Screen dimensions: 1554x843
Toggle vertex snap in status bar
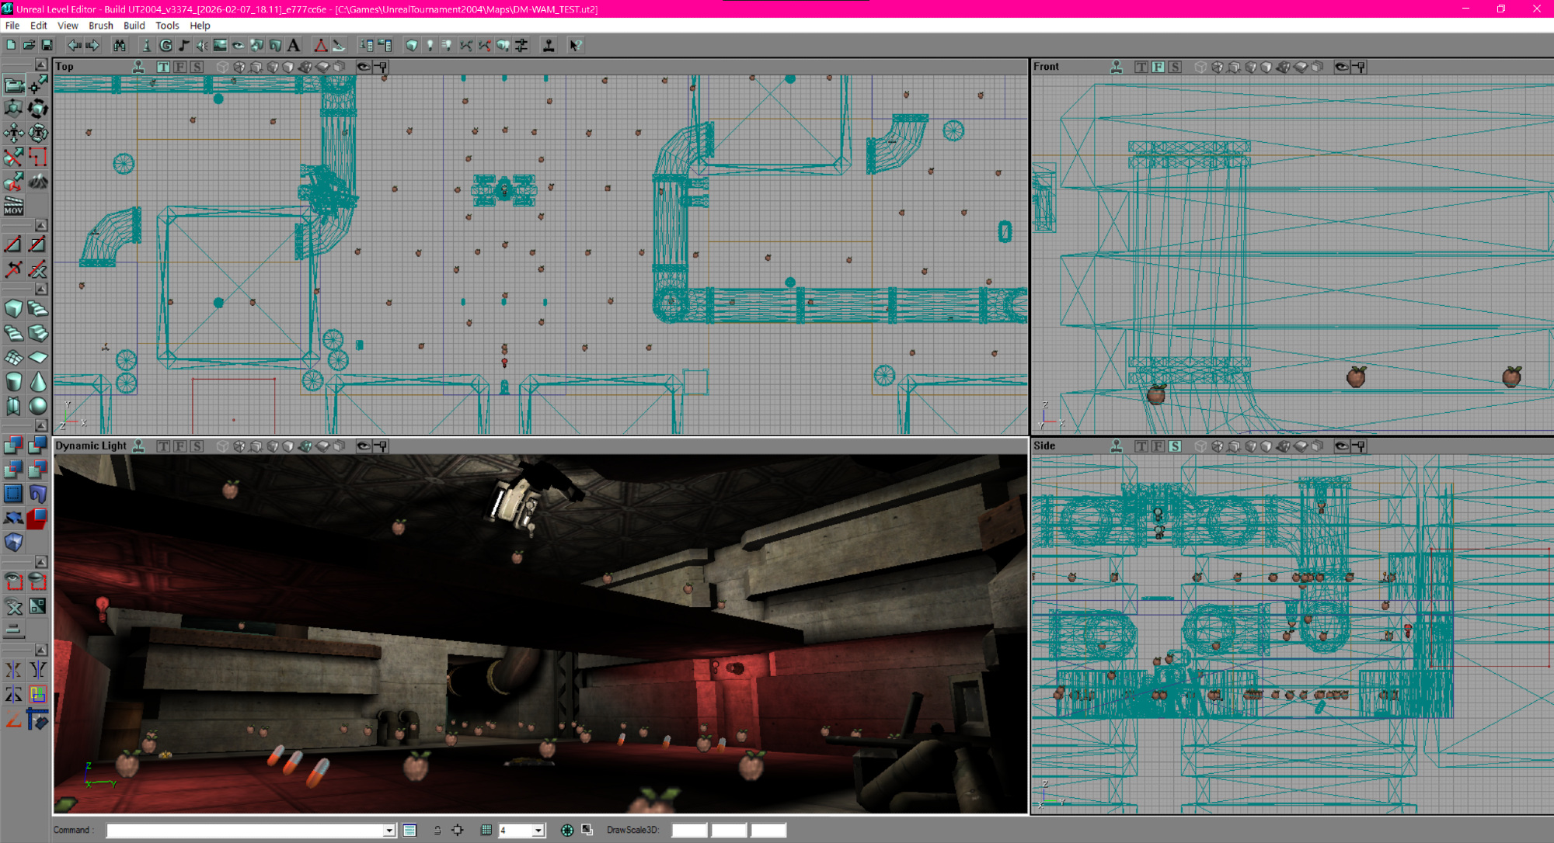point(458,830)
